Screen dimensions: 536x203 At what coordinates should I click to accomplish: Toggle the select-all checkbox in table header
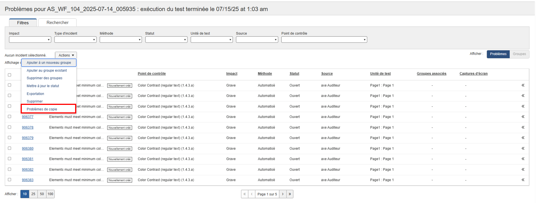(x=9, y=75)
